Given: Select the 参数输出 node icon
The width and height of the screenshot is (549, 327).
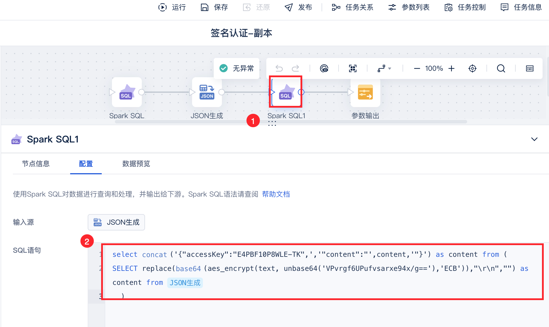Looking at the screenshot, I should click(x=365, y=92).
